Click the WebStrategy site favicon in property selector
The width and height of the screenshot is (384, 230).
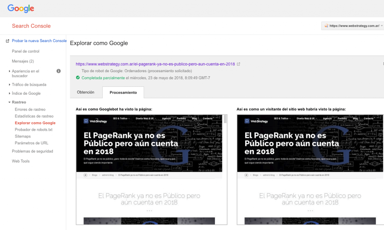click(326, 26)
